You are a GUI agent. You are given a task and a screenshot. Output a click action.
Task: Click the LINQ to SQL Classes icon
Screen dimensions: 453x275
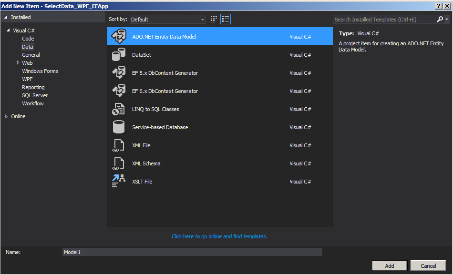coord(118,109)
